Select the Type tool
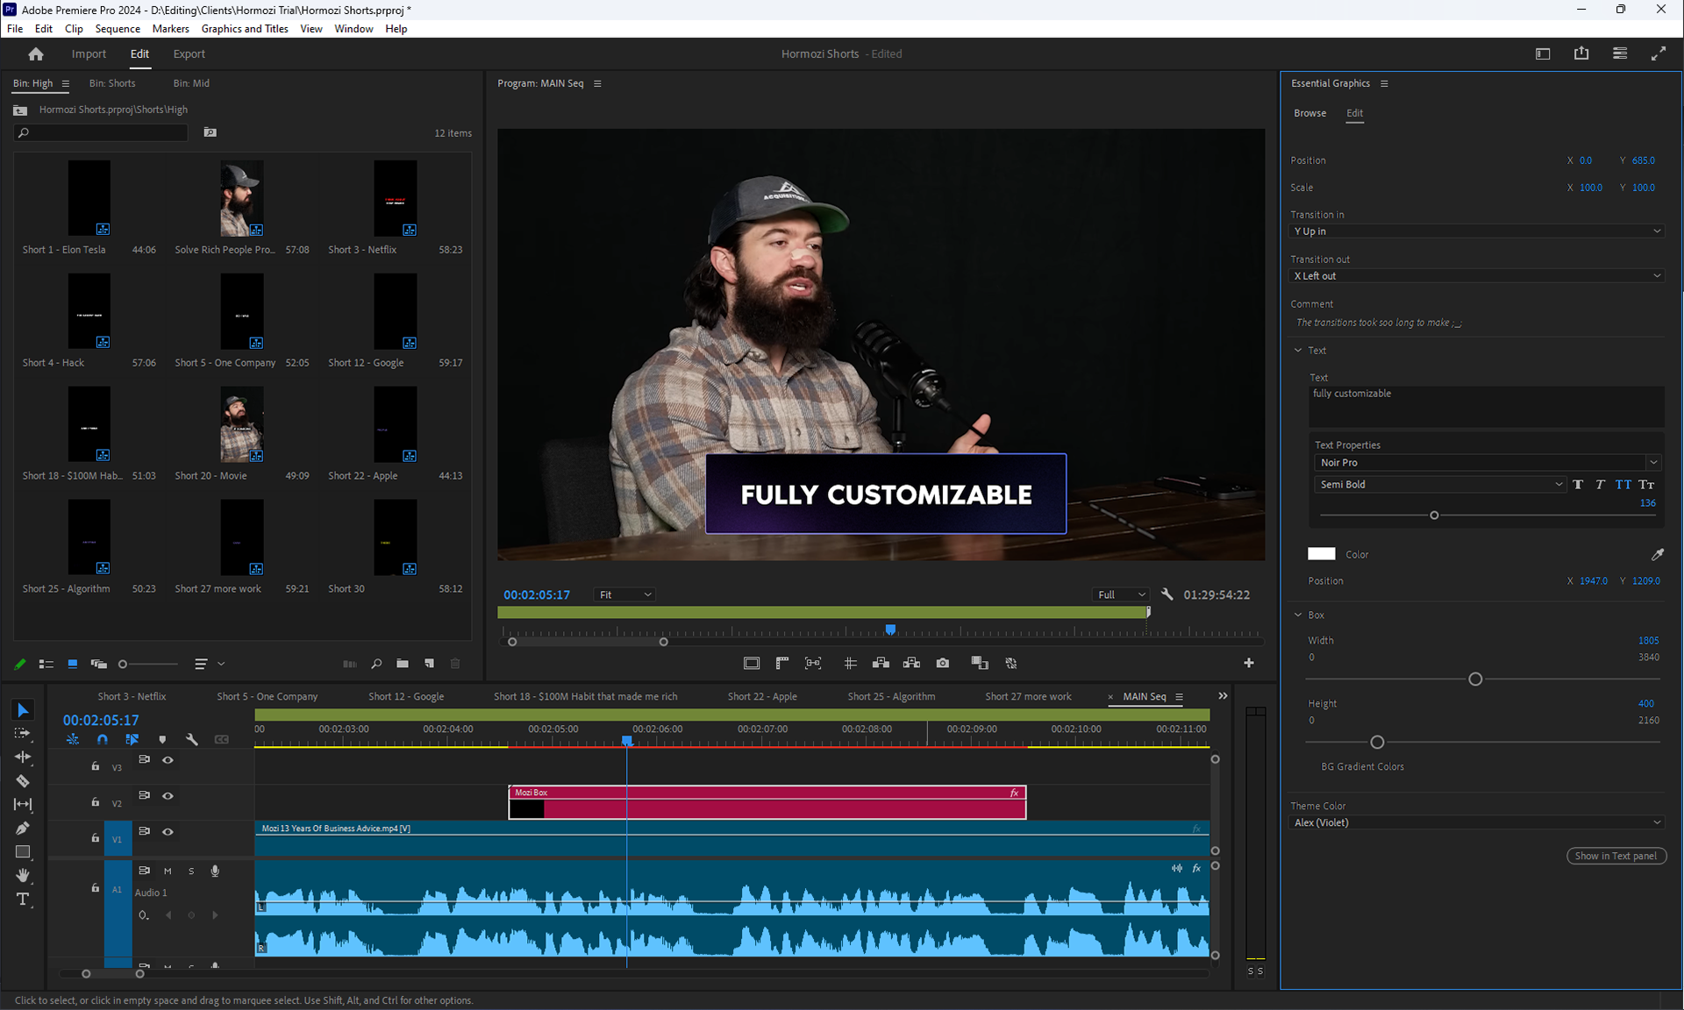This screenshot has height=1010, width=1684. (23, 899)
